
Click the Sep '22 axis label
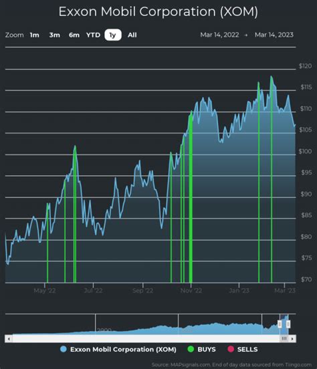pos(142,291)
